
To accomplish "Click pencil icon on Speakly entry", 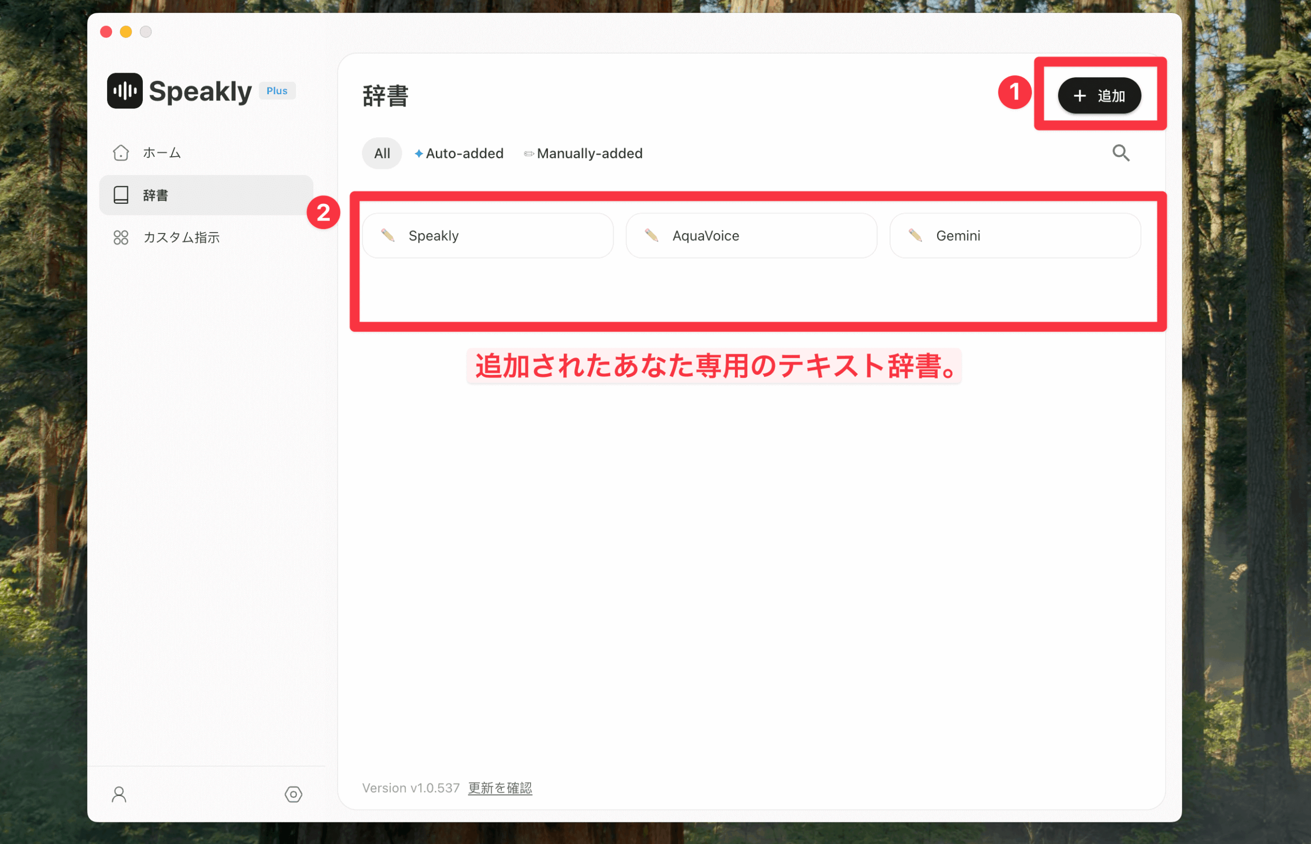I will pos(388,236).
